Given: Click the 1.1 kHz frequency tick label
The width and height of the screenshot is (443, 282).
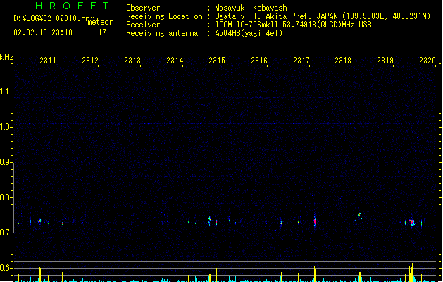Looking at the screenshot, I should [x=6, y=92].
